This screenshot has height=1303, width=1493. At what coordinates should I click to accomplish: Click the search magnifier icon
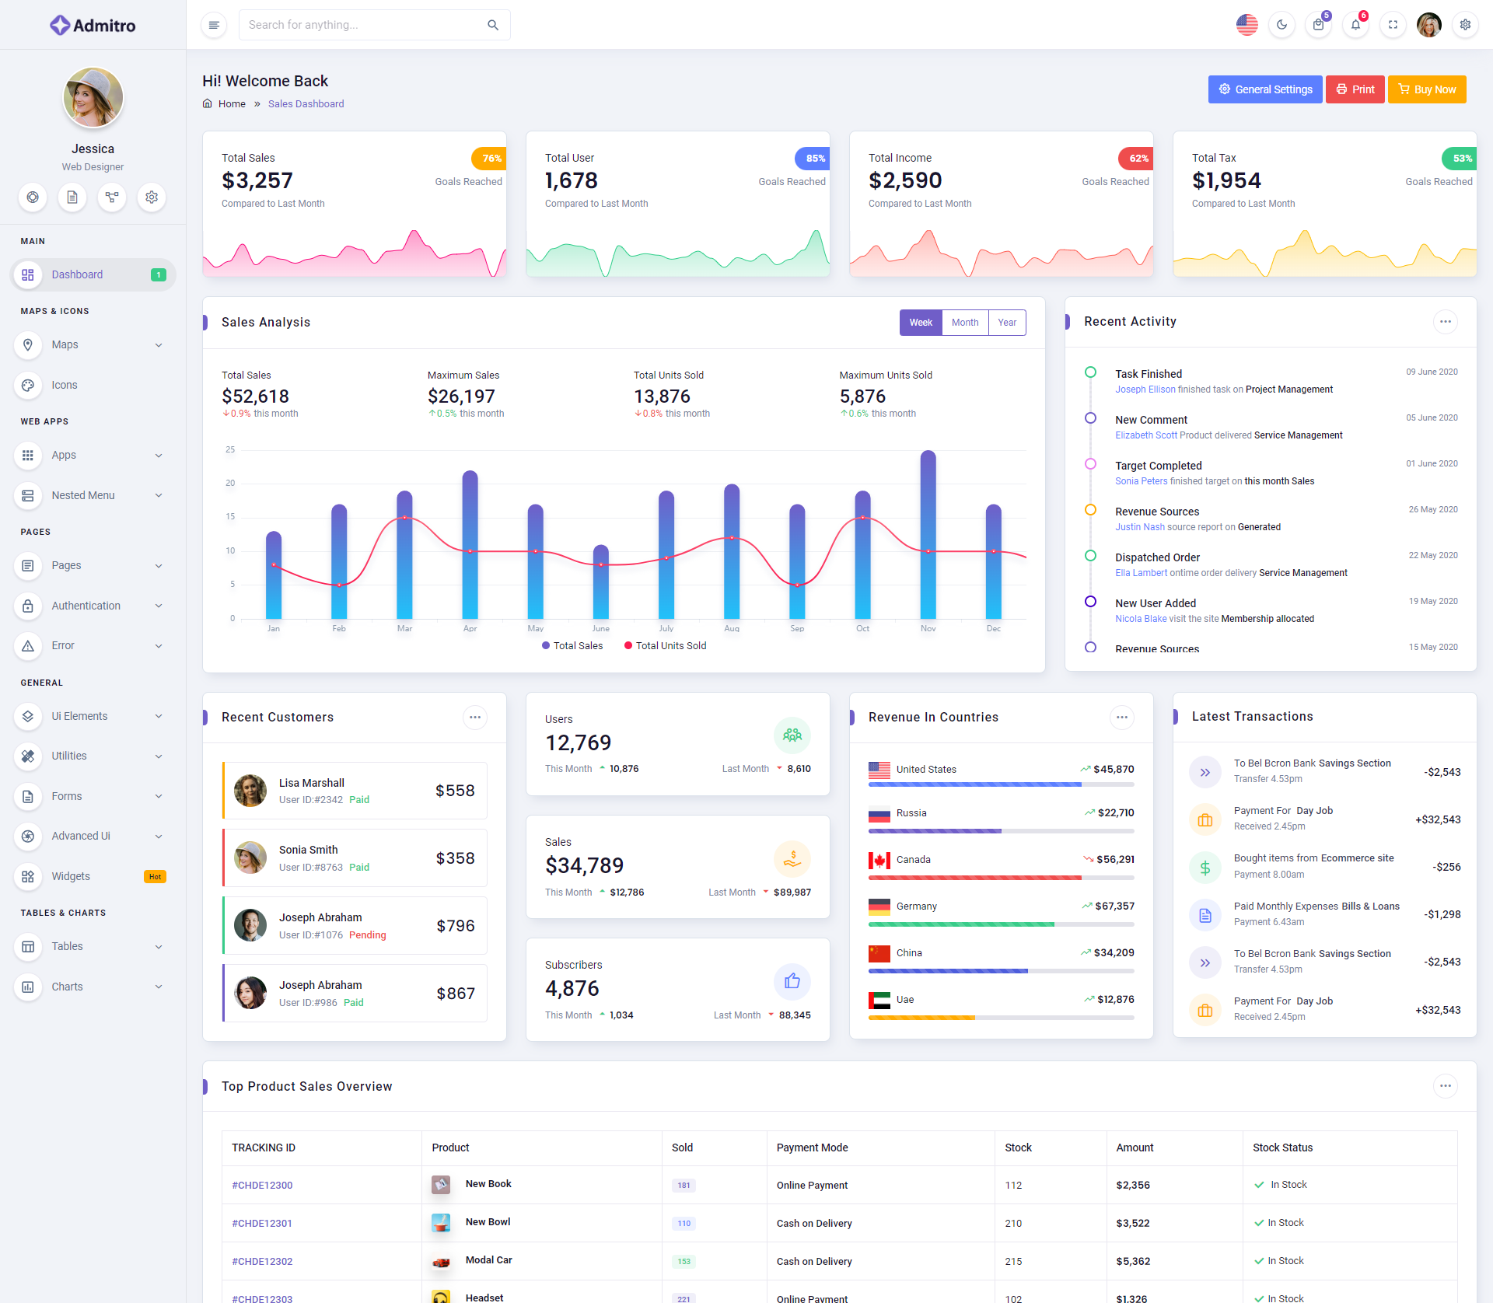click(493, 25)
